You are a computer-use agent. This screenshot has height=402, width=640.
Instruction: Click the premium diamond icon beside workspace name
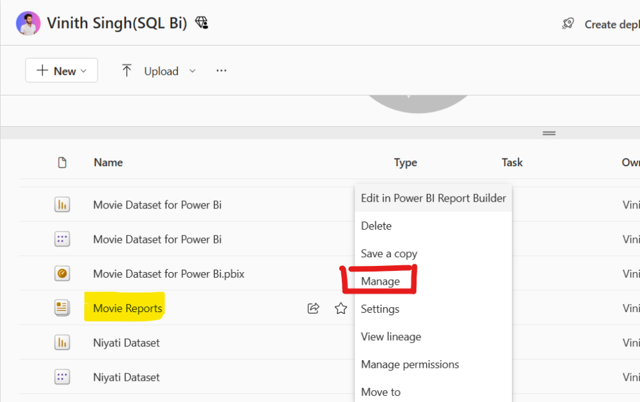201,23
